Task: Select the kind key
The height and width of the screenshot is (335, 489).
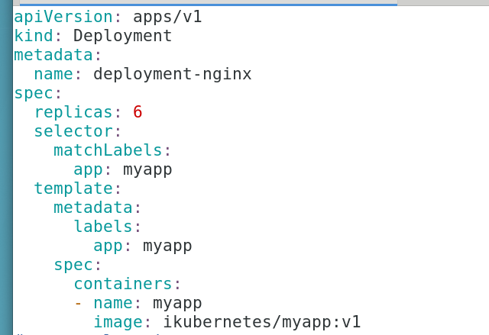Action: [x=34, y=36]
